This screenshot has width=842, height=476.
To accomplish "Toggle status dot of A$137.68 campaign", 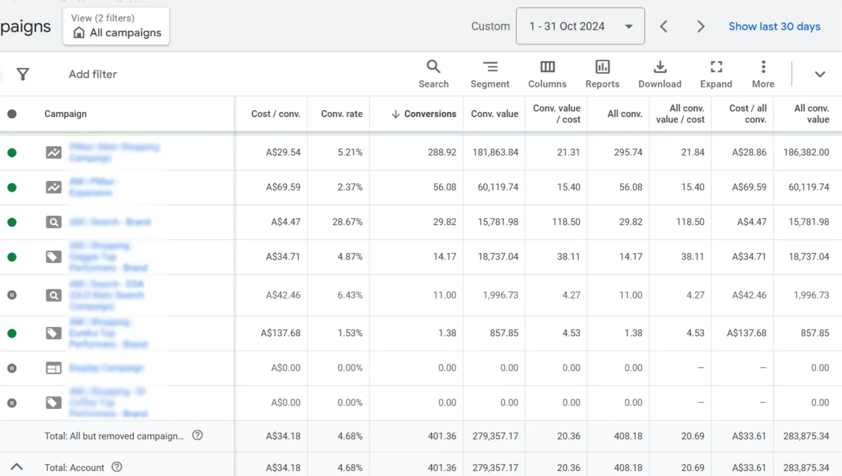I will pos(12,333).
